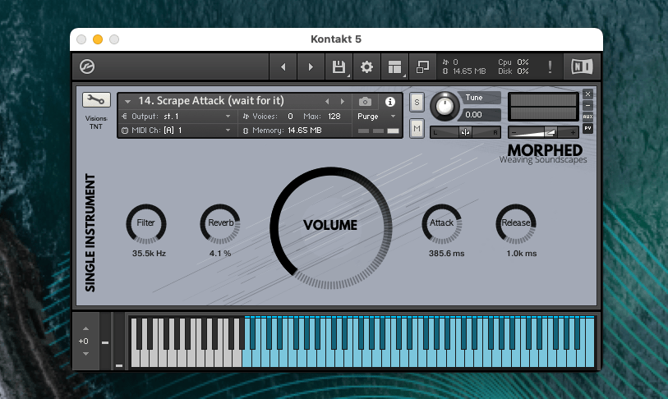This screenshot has height=399, width=668.
Task: Click the Reverb knob
Action: (220, 224)
